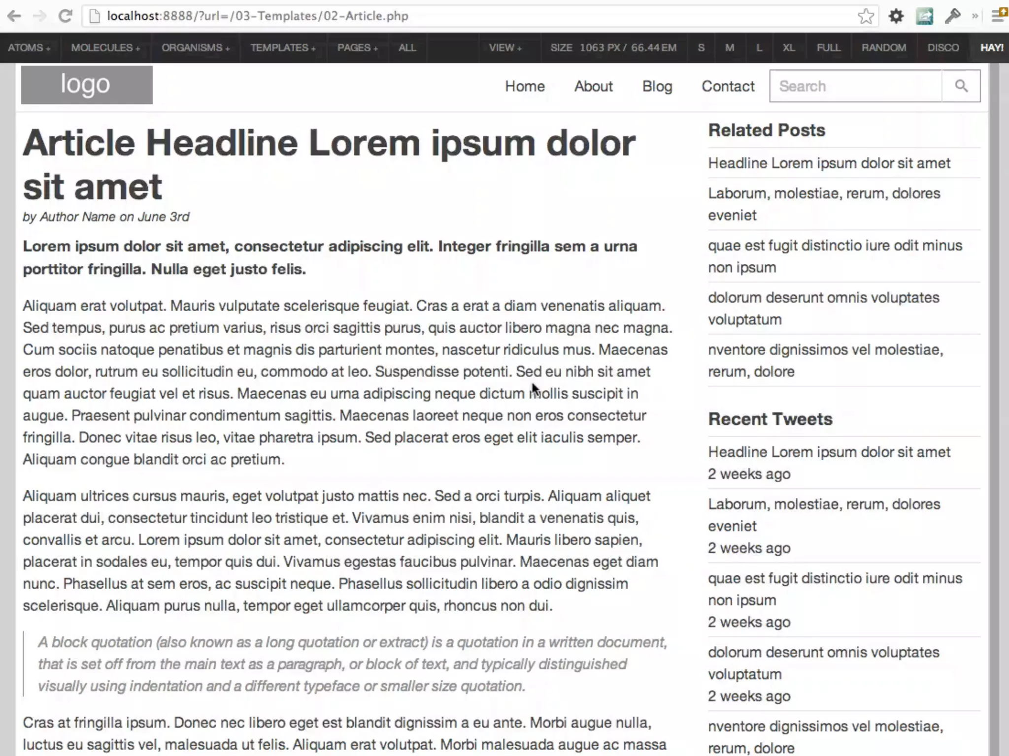Click into the Search input field
1009x756 pixels.
tap(855, 86)
